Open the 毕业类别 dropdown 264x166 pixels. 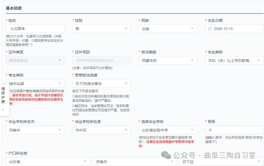click(x=234, y=60)
